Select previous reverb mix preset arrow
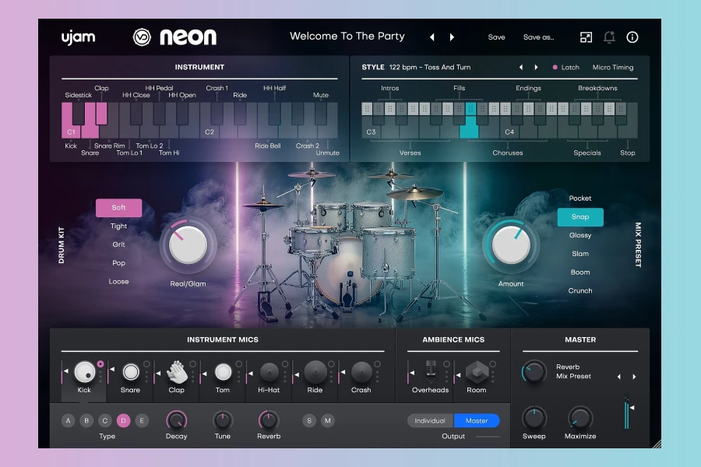This screenshot has height=467, width=701. click(x=618, y=377)
